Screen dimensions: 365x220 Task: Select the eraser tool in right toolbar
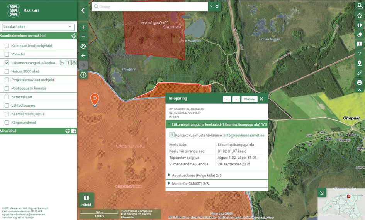point(360,35)
